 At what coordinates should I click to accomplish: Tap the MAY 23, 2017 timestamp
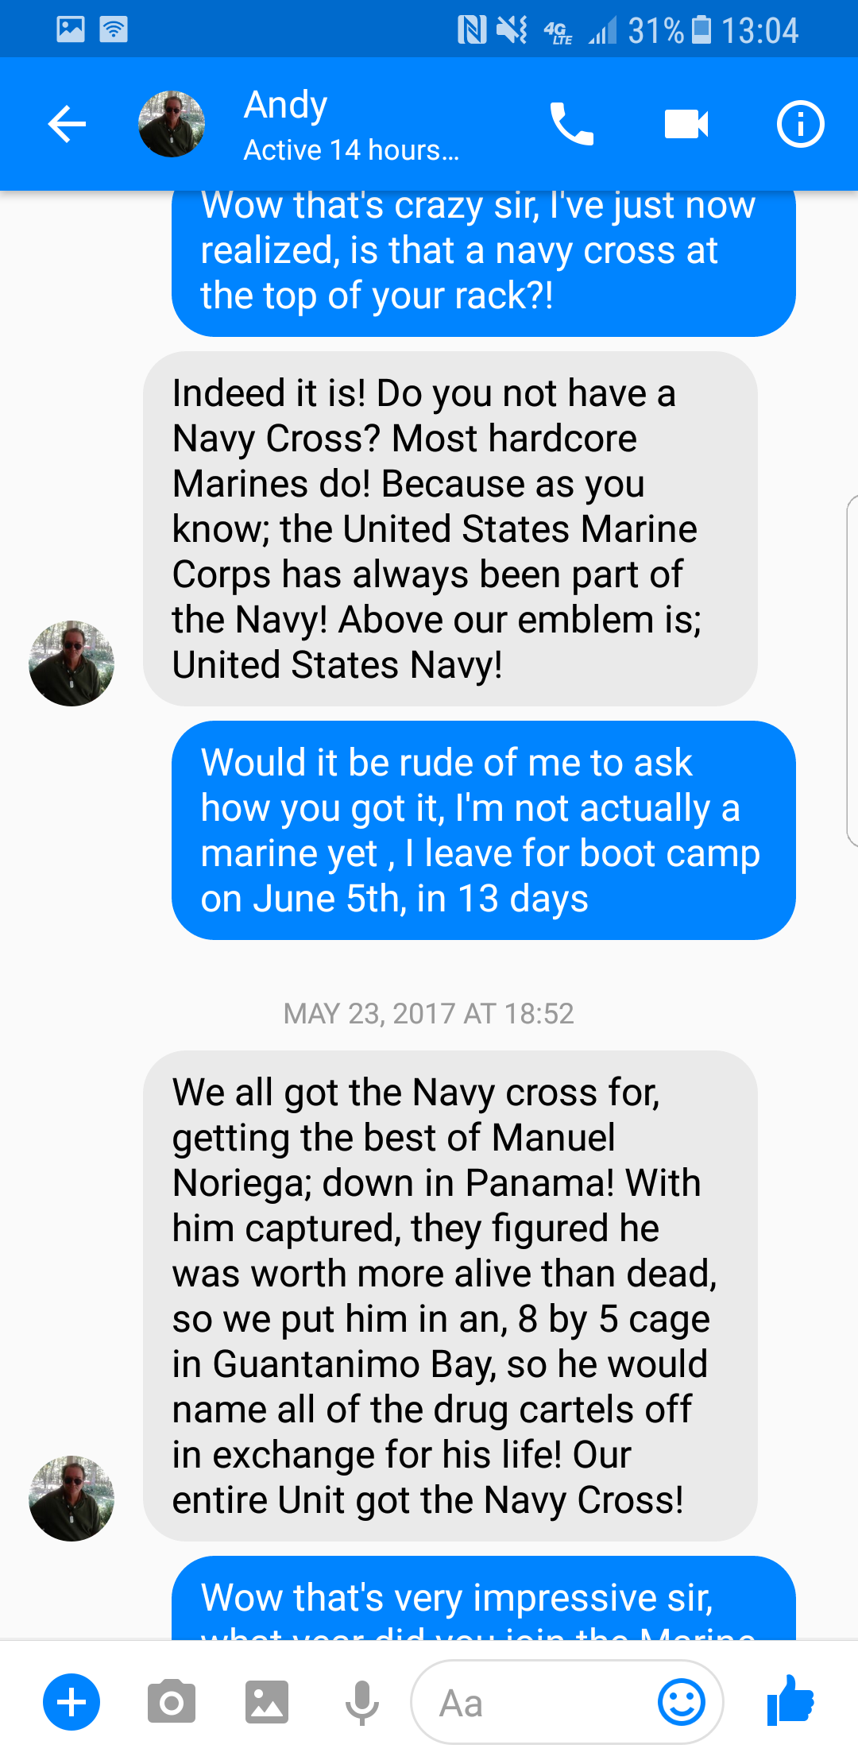click(429, 1014)
